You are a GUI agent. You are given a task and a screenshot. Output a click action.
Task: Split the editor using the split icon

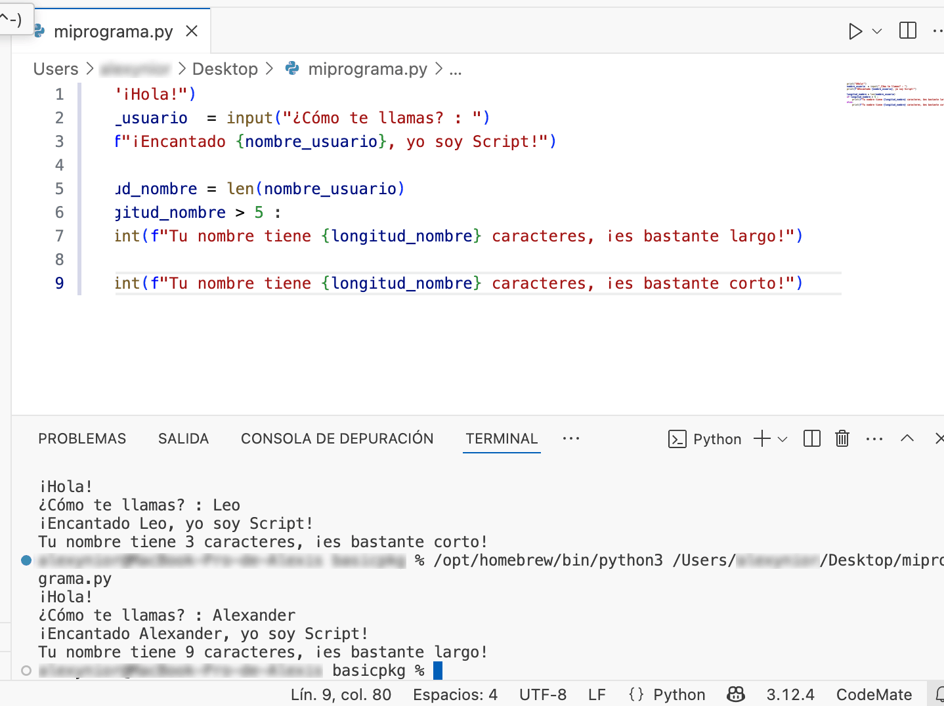point(907,30)
